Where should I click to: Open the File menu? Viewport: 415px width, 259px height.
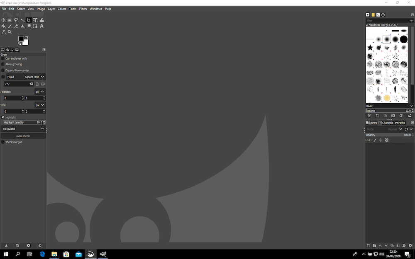4,9
